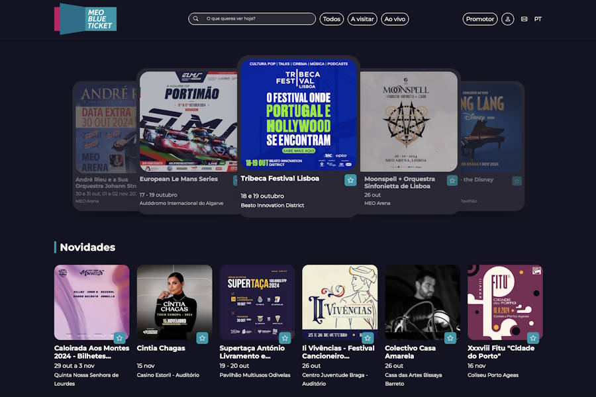
Task: Open the Lang Lang Disney poster
Action: [x=491, y=128]
